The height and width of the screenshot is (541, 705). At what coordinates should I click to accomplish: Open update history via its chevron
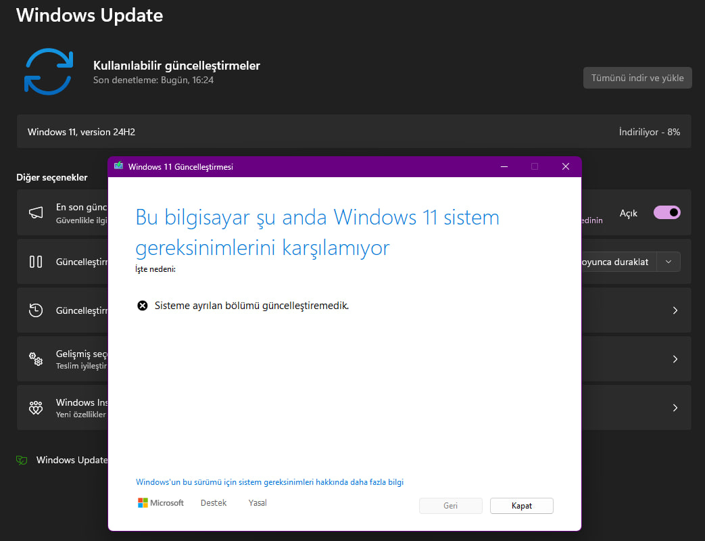click(x=675, y=310)
